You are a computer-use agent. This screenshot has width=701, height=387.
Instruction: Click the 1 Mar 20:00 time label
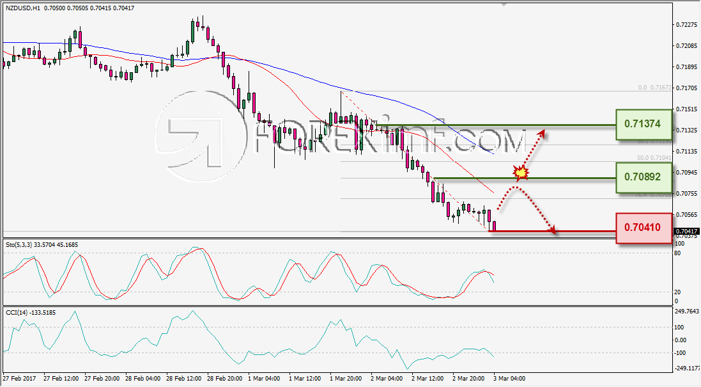tap(346, 379)
